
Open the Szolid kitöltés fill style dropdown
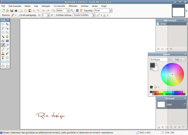84,15
